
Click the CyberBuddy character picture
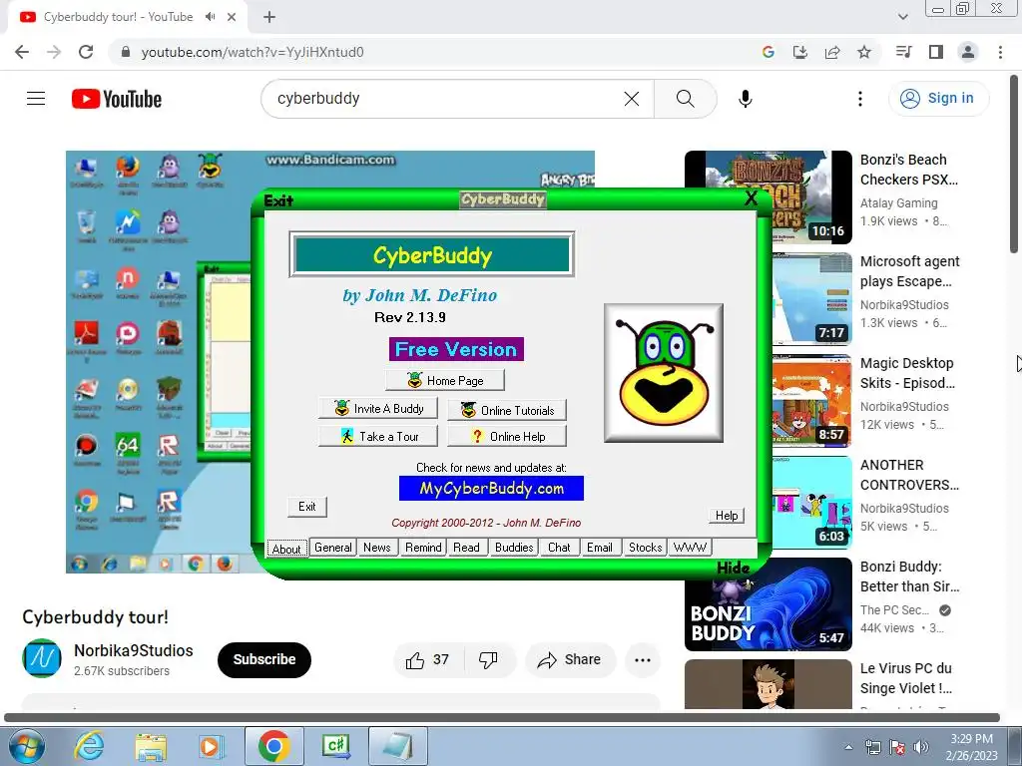(x=664, y=373)
